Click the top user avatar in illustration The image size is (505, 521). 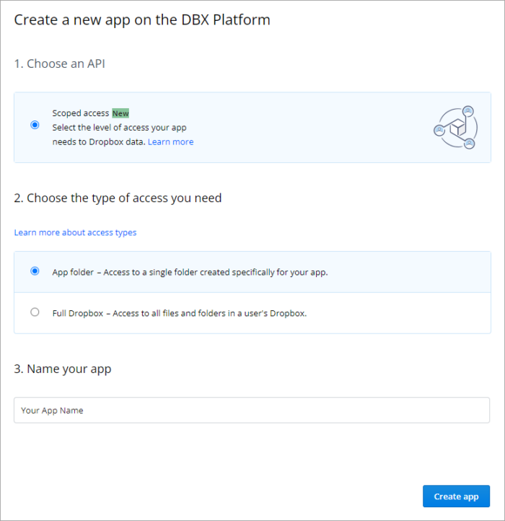pyautogui.click(x=468, y=110)
